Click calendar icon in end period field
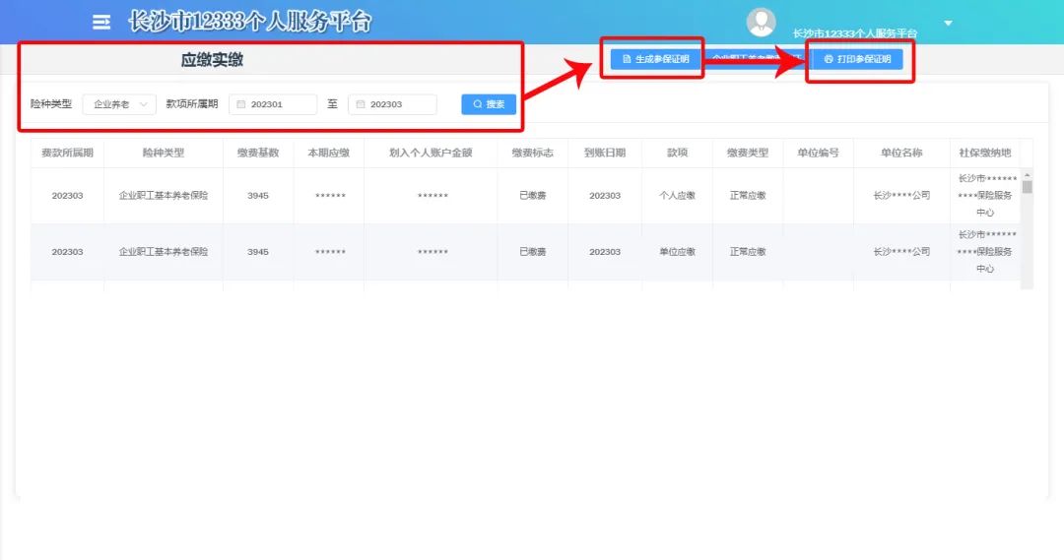Screen dimensions: 1064x560 pos(361,104)
